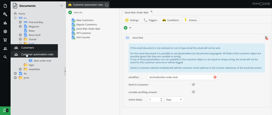Viewport: 272px width, 115px height.
Task: Open the bar chart Marketing sidebar icon
Action: pos(5,23)
